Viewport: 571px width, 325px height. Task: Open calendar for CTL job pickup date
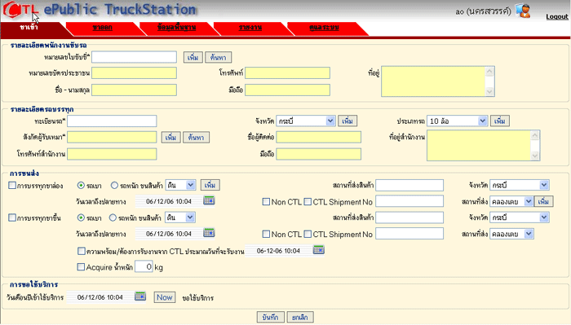pyautogui.click(x=319, y=250)
